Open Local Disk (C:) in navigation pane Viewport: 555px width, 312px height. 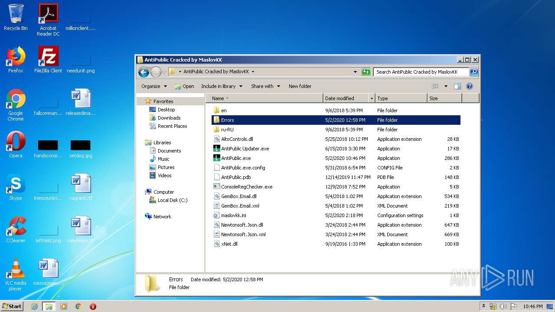point(173,200)
